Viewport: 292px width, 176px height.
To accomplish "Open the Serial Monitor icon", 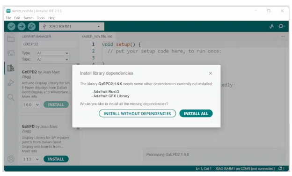I will 281,26.
